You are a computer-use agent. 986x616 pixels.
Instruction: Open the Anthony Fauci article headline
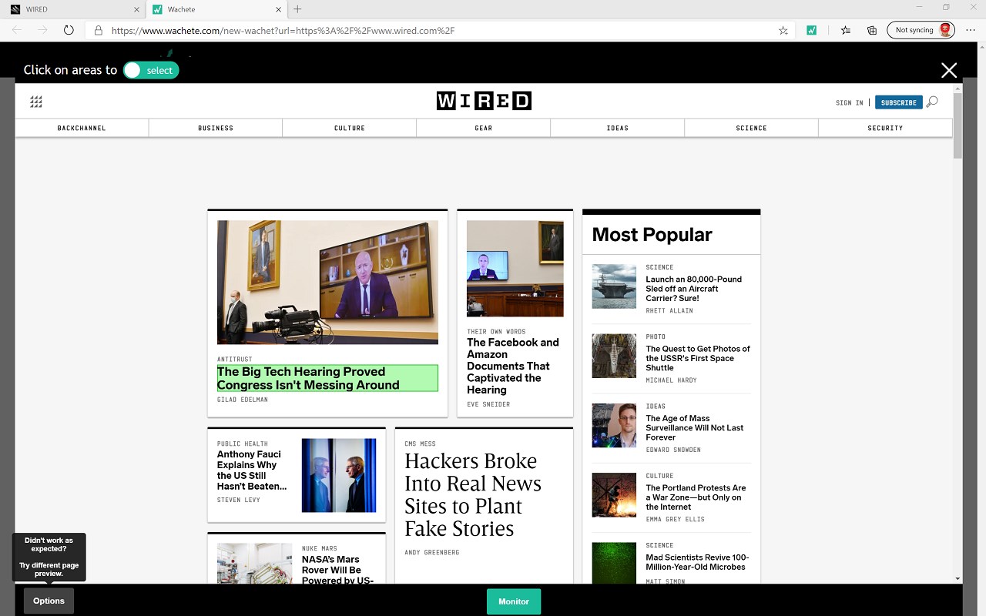(x=252, y=470)
